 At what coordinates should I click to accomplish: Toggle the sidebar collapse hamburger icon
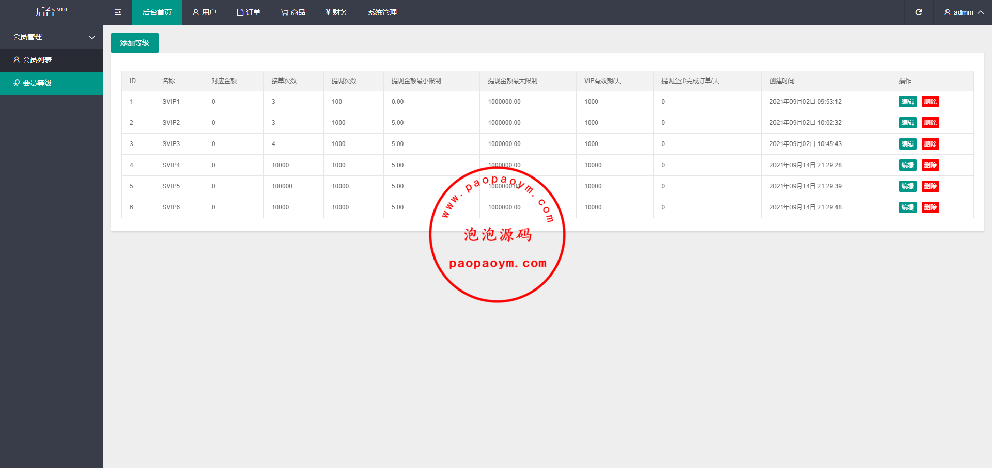tap(118, 12)
